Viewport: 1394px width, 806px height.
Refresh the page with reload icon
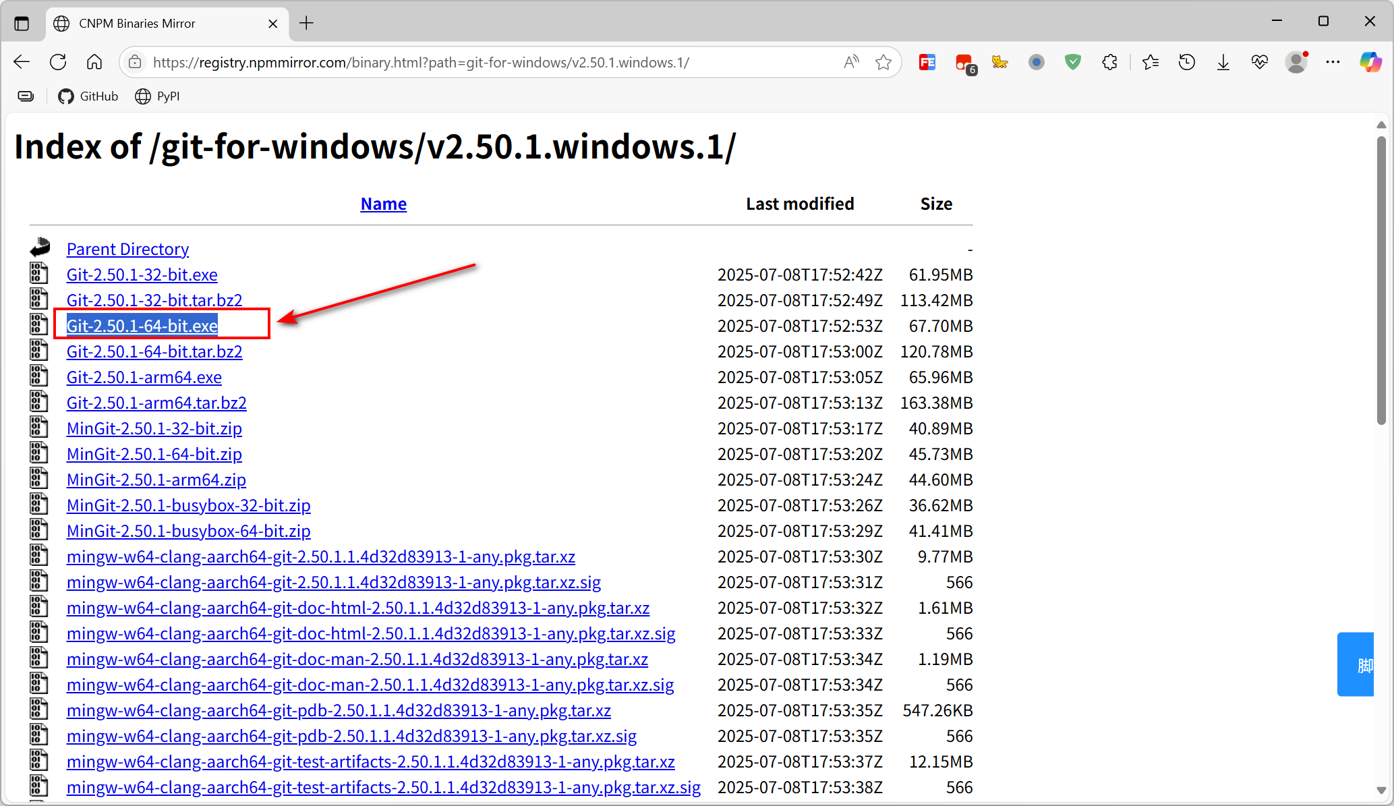[58, 62]
